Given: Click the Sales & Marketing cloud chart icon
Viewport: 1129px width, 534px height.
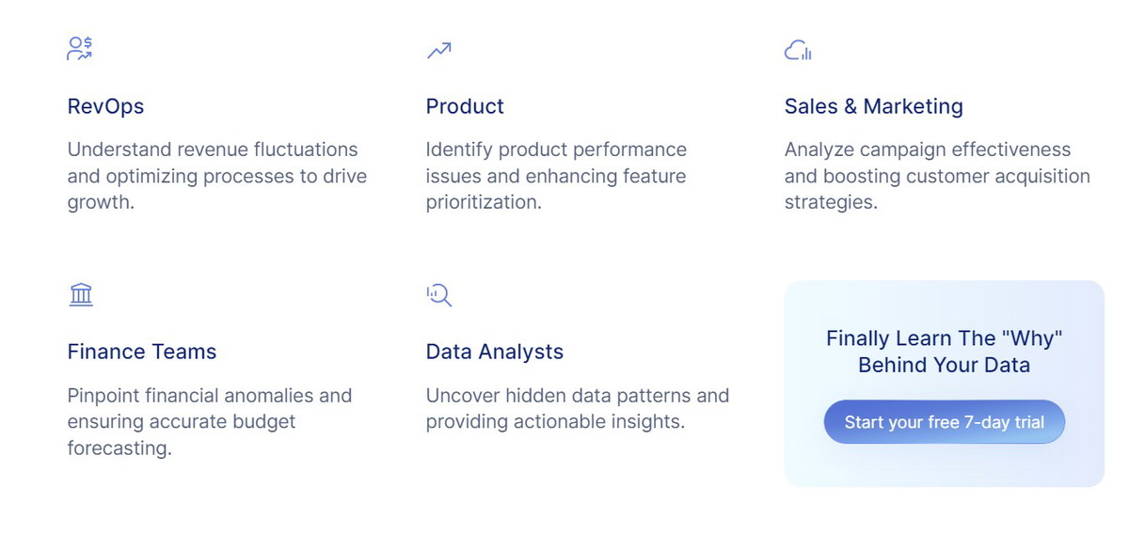Looking at the screenshot, I should pyautogui.click(x=798, y=50).
